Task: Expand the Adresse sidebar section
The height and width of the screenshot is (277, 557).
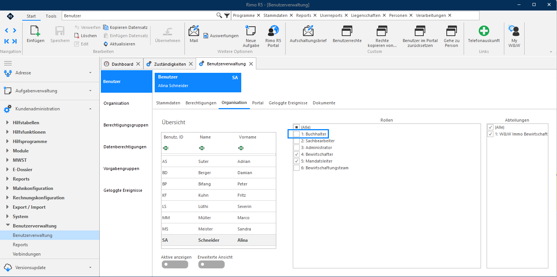Action: (x=50, y=73)
